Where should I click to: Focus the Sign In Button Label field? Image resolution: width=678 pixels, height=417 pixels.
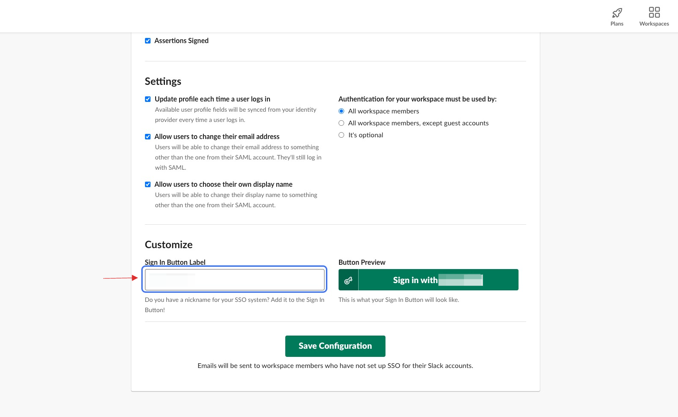coord(235,280)
